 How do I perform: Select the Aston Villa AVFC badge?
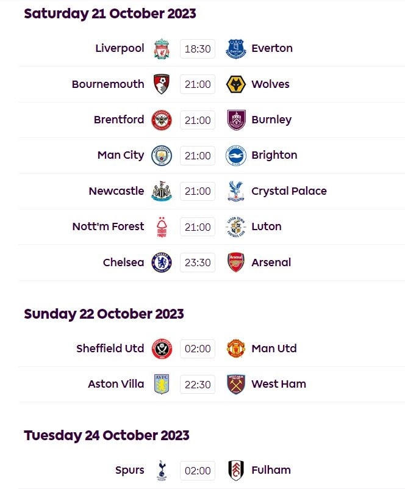click(x=162, y=384)
